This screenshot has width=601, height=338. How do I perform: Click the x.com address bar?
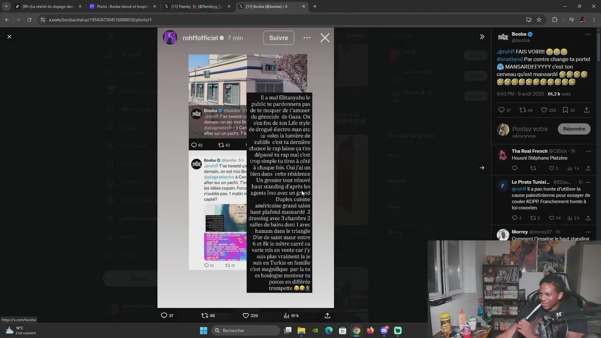click(x=282, y=20)
